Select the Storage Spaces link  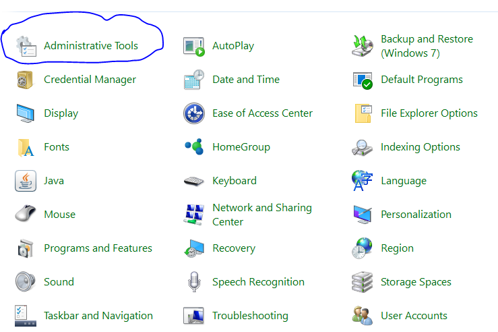[x=416, y=282]
